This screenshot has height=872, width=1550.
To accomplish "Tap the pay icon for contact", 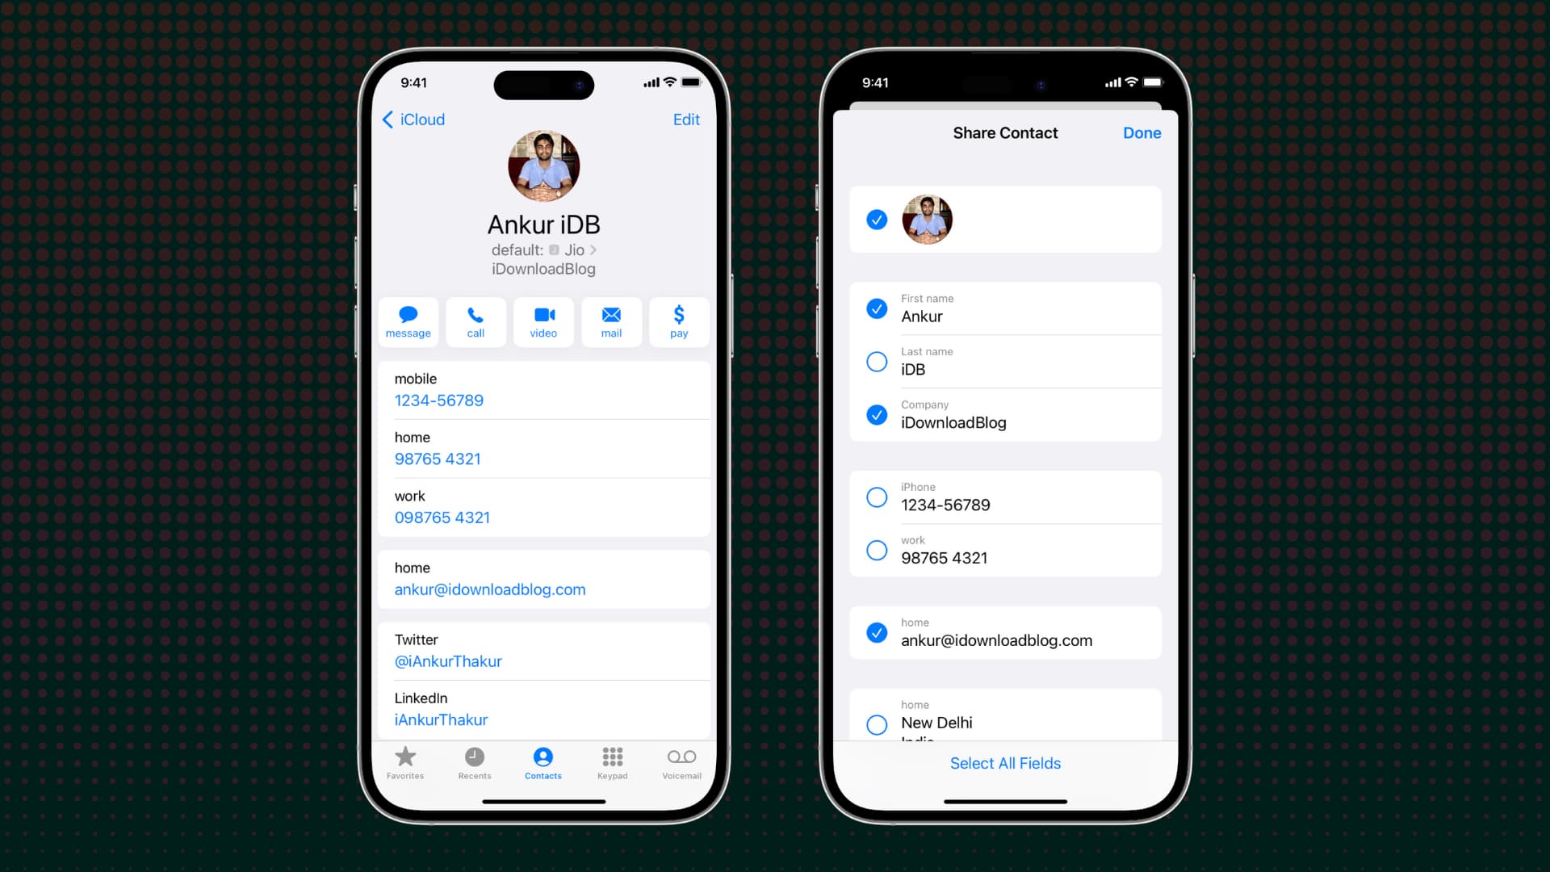I will (678, 321).
